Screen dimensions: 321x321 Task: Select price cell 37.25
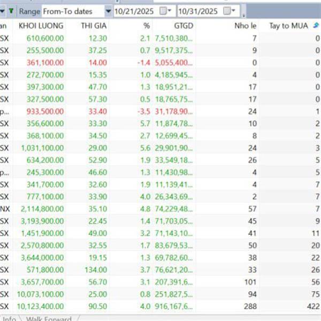click(x=98, y=50)
